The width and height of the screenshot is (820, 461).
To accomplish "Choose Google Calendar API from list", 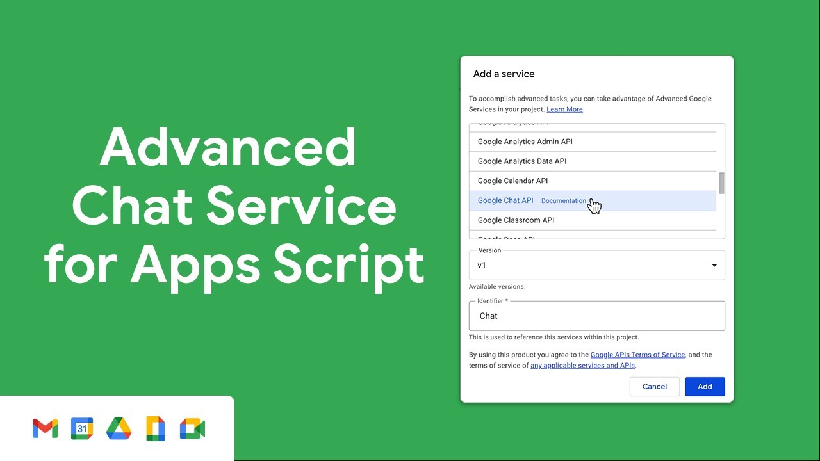I will click(x=593, y=181).
